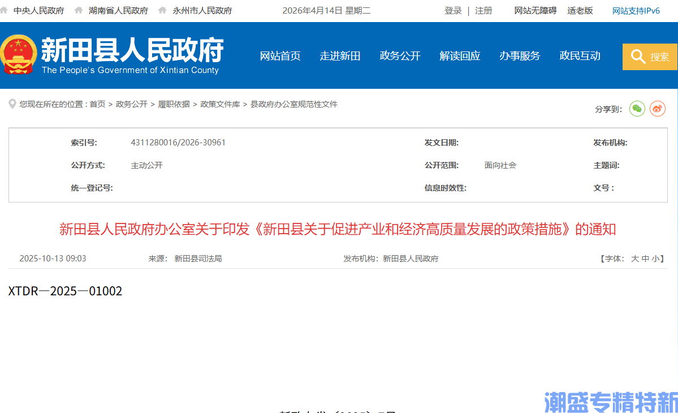Open the 办事服务 section
The width and height of the screenshot is (678, 413).
point(520,57)
